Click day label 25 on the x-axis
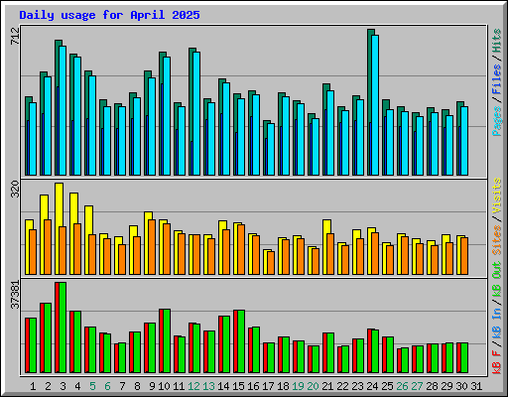The width and height of the screenshot is (508, 397). (387, 386)
